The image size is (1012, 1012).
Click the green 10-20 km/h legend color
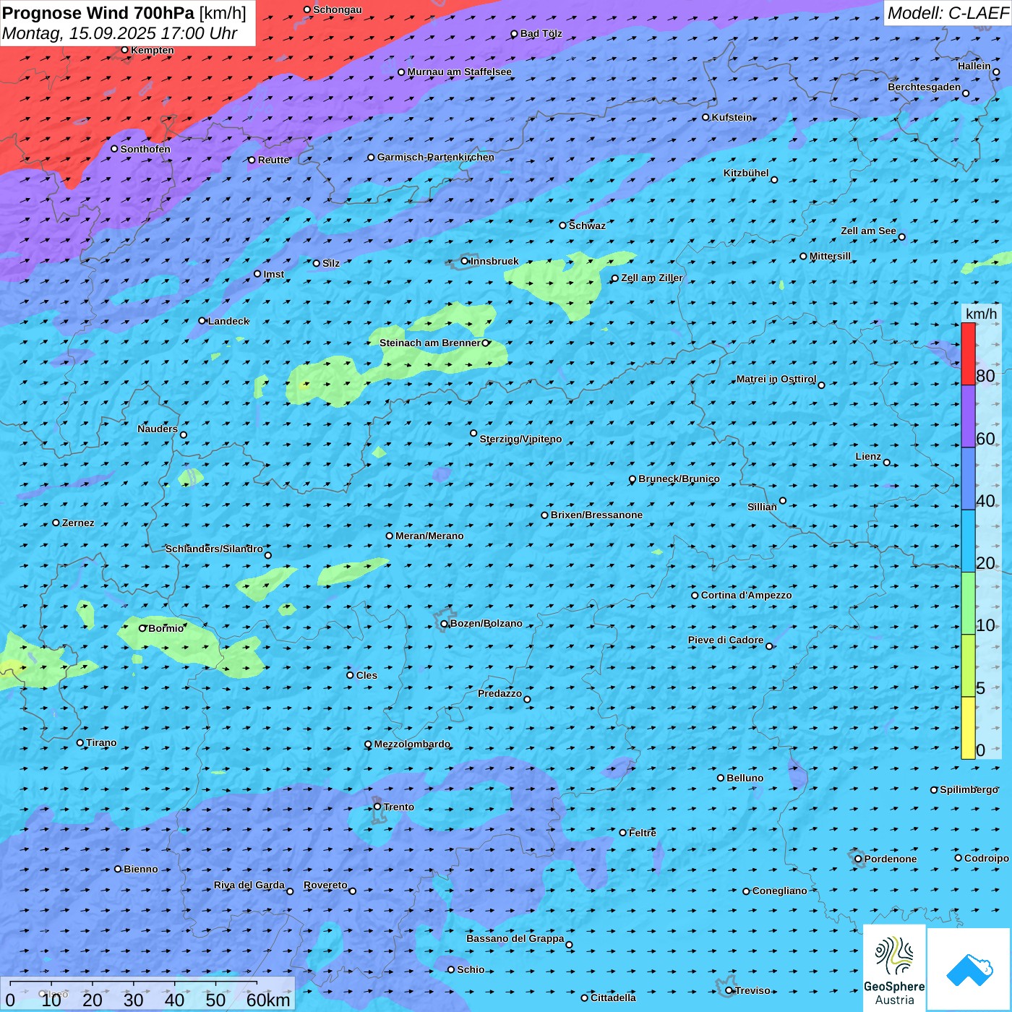click(x=968, y=604)
